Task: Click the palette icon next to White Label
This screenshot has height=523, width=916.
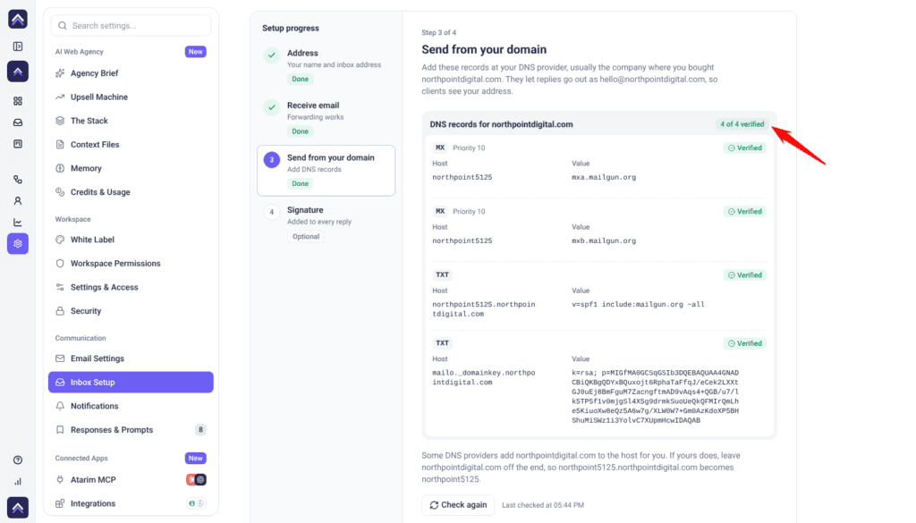Action: pyautogui.click(x=60, y=240)
